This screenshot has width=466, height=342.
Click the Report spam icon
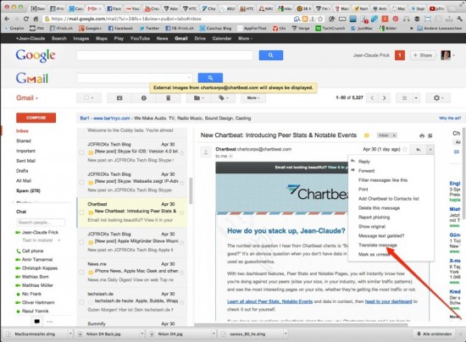click(x=144, y=98)
